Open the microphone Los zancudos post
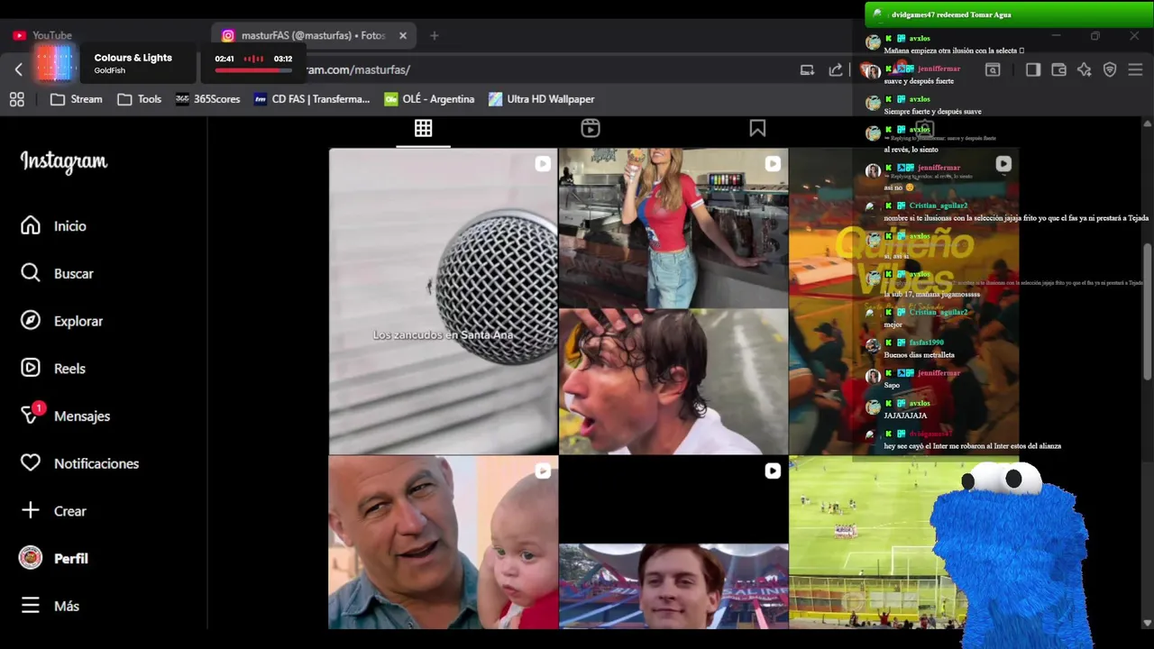This screenshot has height=649, width=1154. 444,301
